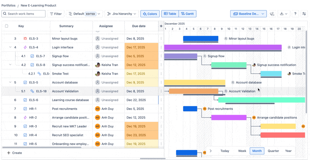Toggle the select-all checkbox in header

tap(6, 26)
